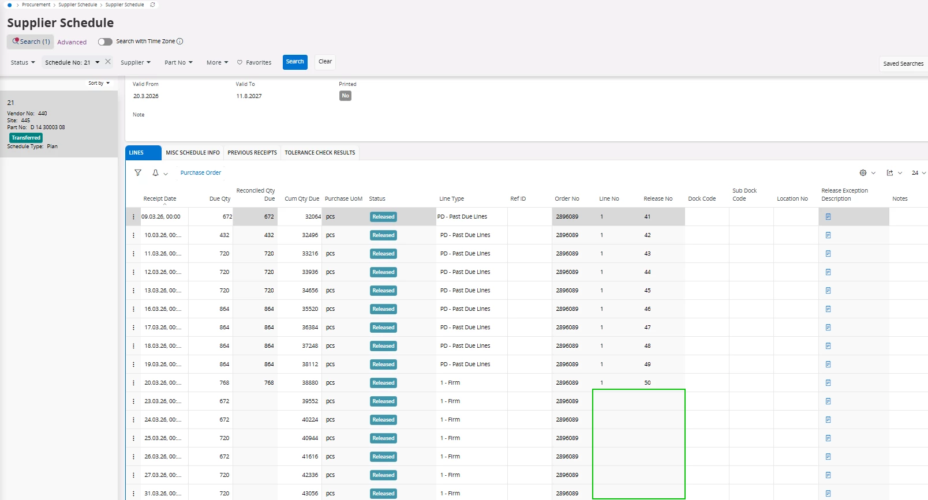Click the Favorites heart icon
The height and width of the screenshot is (500, 928).
[240, 62]
